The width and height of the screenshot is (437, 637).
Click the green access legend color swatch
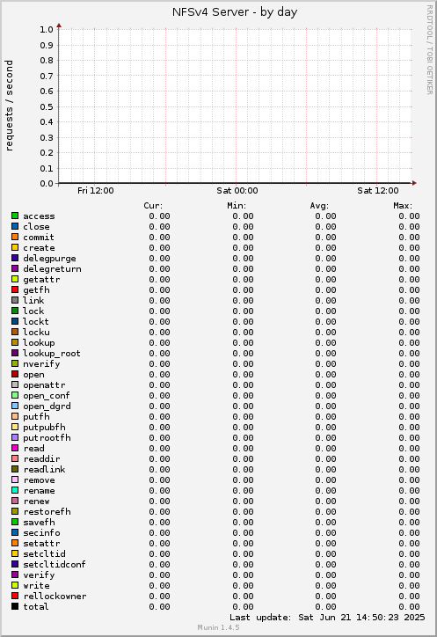coord(15,216)
